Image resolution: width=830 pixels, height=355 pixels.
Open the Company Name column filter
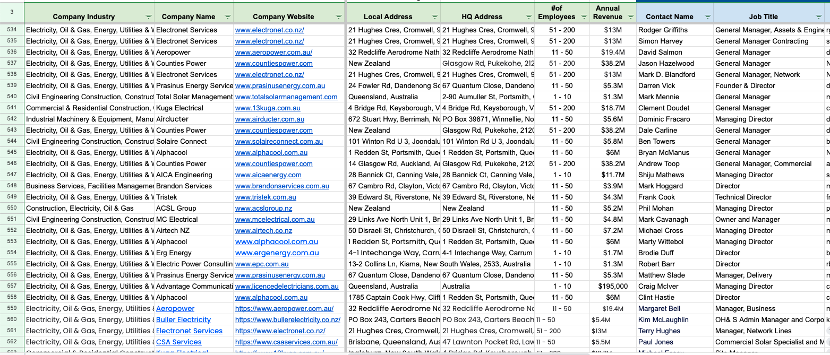point(228,17)
